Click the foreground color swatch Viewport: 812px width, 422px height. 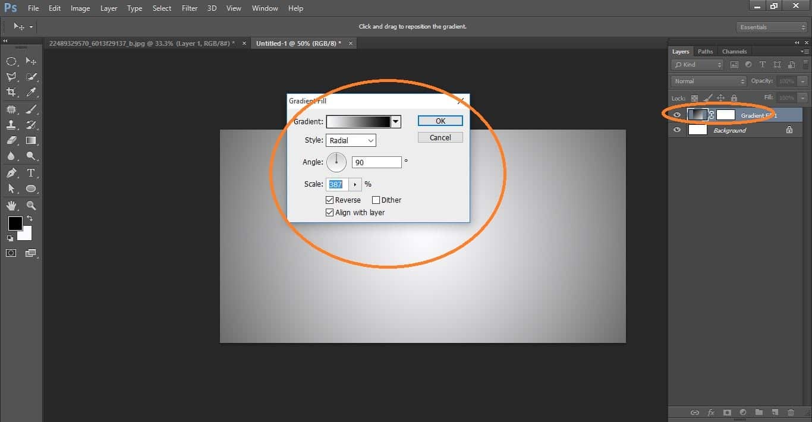pos(15,223)
